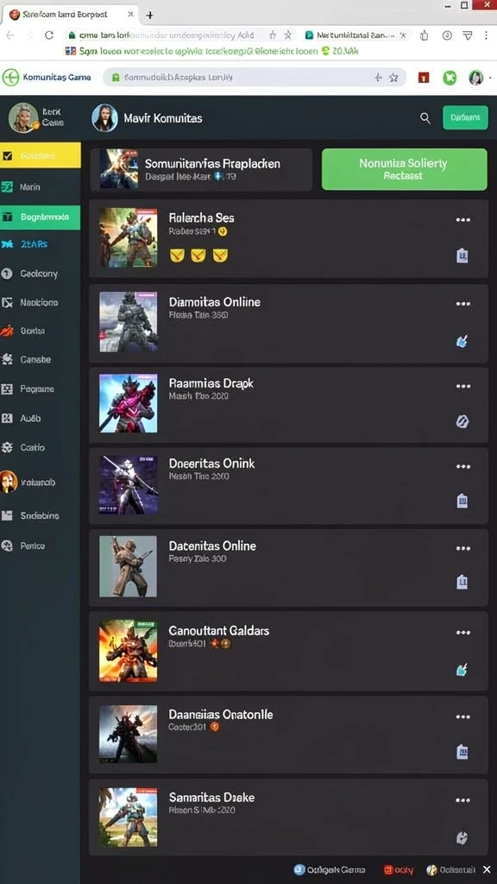Click the Sodabine sidebar icon

(x=7, y=515)
